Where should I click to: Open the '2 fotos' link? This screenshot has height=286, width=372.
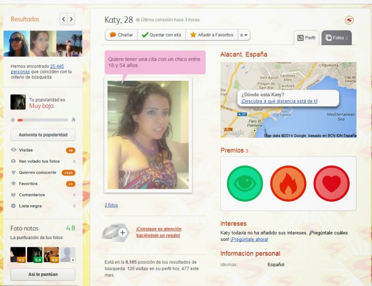pyautogui.click(x=111, y=205)
